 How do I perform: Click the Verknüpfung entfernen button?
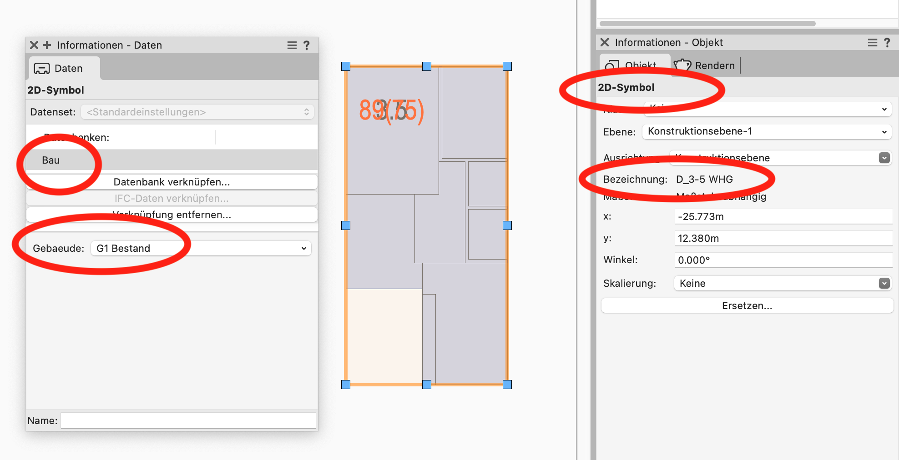172,215
